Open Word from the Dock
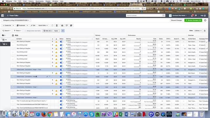Image resolution: width=210 pixels, height=118 pixels. 127,114
